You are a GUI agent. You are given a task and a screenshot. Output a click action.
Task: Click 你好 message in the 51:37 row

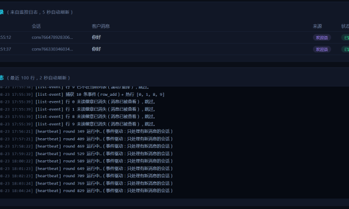click(96, 49)
